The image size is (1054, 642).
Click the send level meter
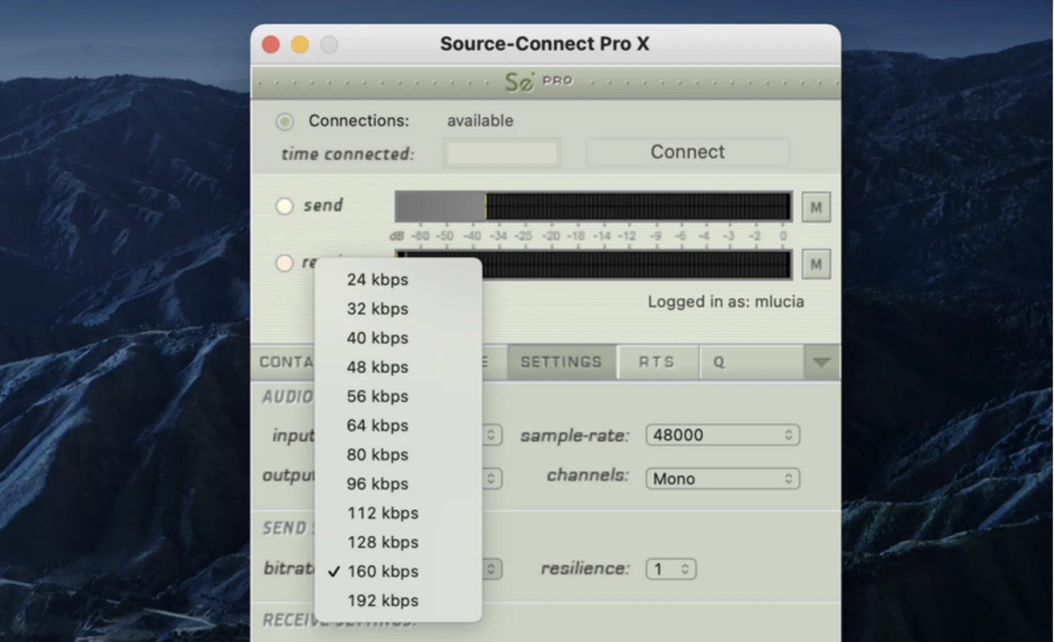[594, 206]
